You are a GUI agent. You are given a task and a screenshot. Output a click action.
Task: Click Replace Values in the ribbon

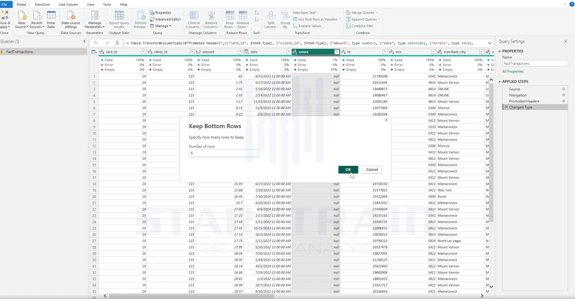coord(307,26)
